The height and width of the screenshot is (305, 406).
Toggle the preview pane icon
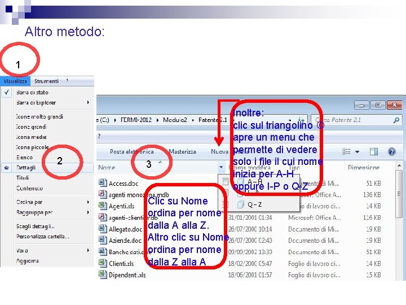[374, 151]
